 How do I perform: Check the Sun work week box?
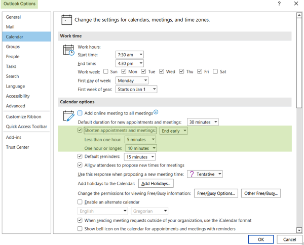(106, 71)
